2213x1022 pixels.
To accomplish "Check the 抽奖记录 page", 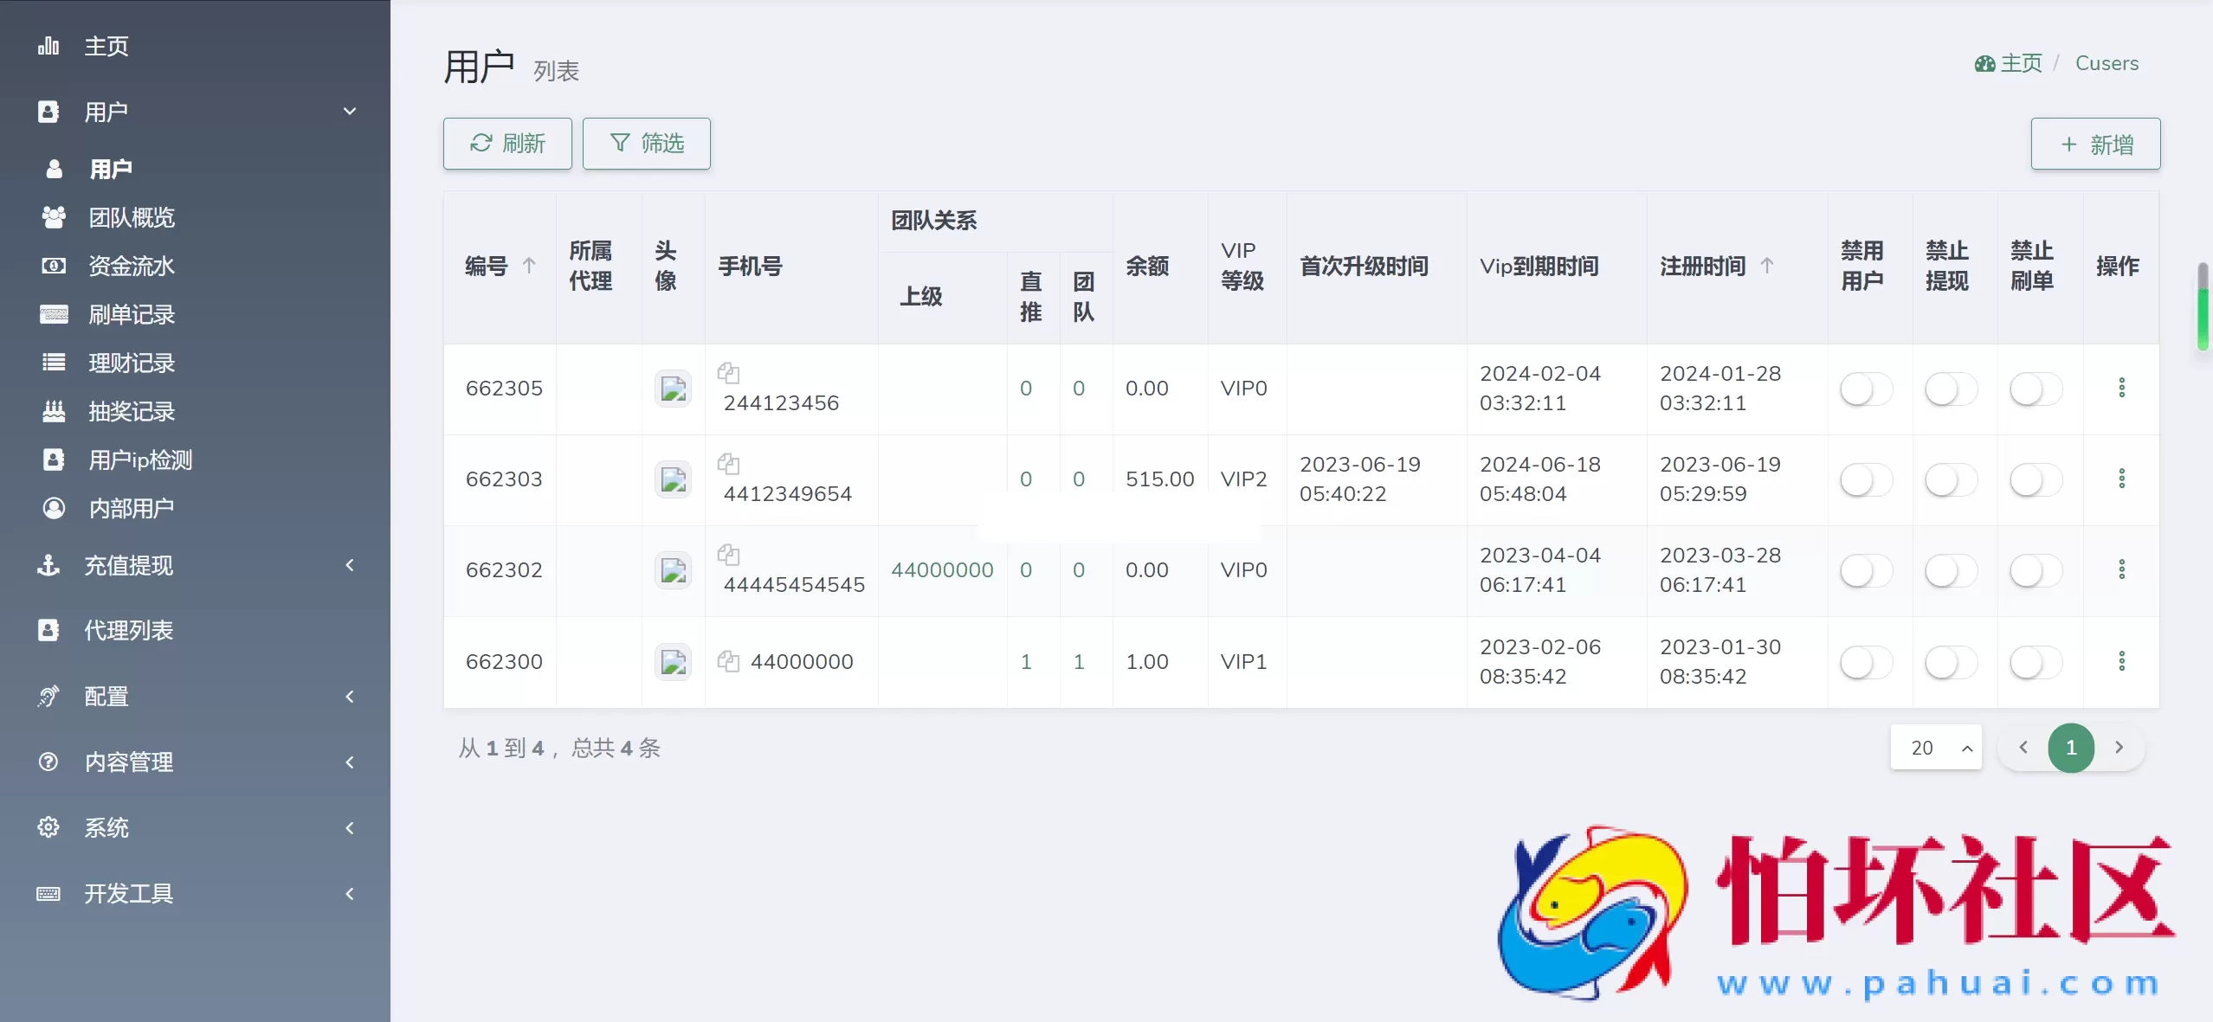I will [132, 411].
